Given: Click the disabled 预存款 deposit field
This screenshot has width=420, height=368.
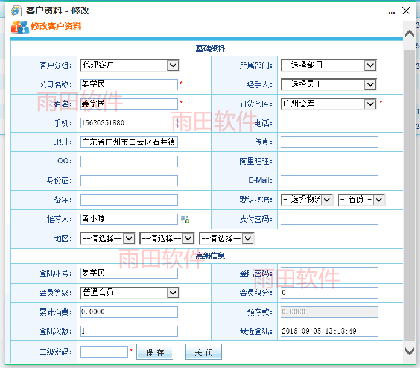Looking at the screenshot, I should (329, 312).
